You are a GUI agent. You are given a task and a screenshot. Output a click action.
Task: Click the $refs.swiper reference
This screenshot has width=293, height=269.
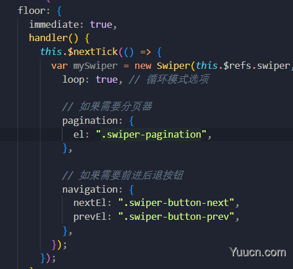(x=257, y=66)
